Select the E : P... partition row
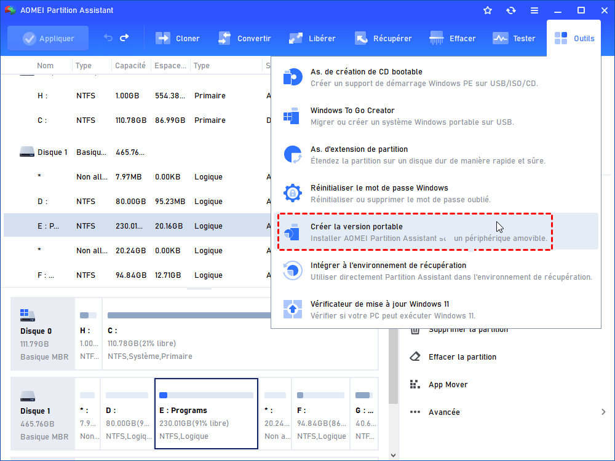The height and width of the screenshot is (461, 615). coord(137,226)
